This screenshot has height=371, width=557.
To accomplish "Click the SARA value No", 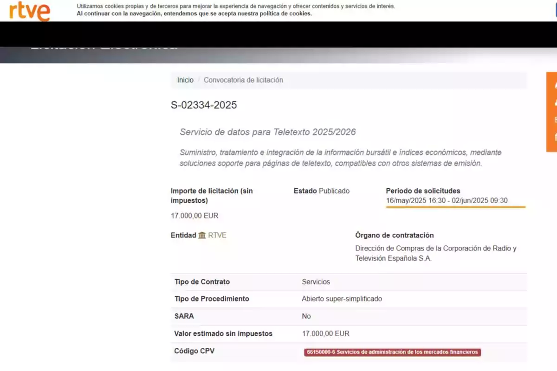I will point(306,316).
